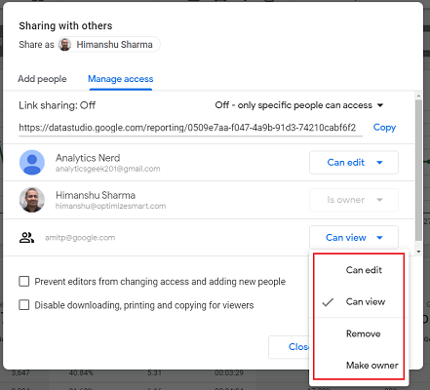Copy the report sharing link
This screenshot has height=390, width=430.
[384, 128]
